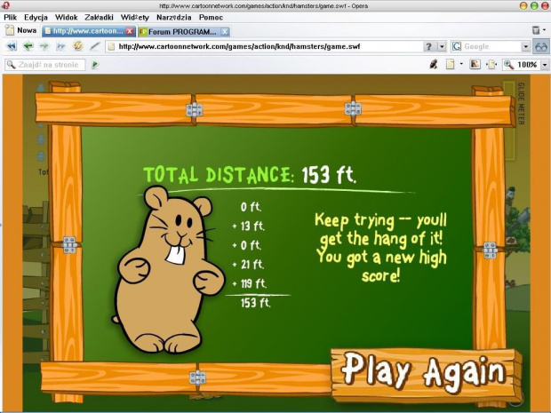Expand the address bar history dropdown

tap(441, 47)
